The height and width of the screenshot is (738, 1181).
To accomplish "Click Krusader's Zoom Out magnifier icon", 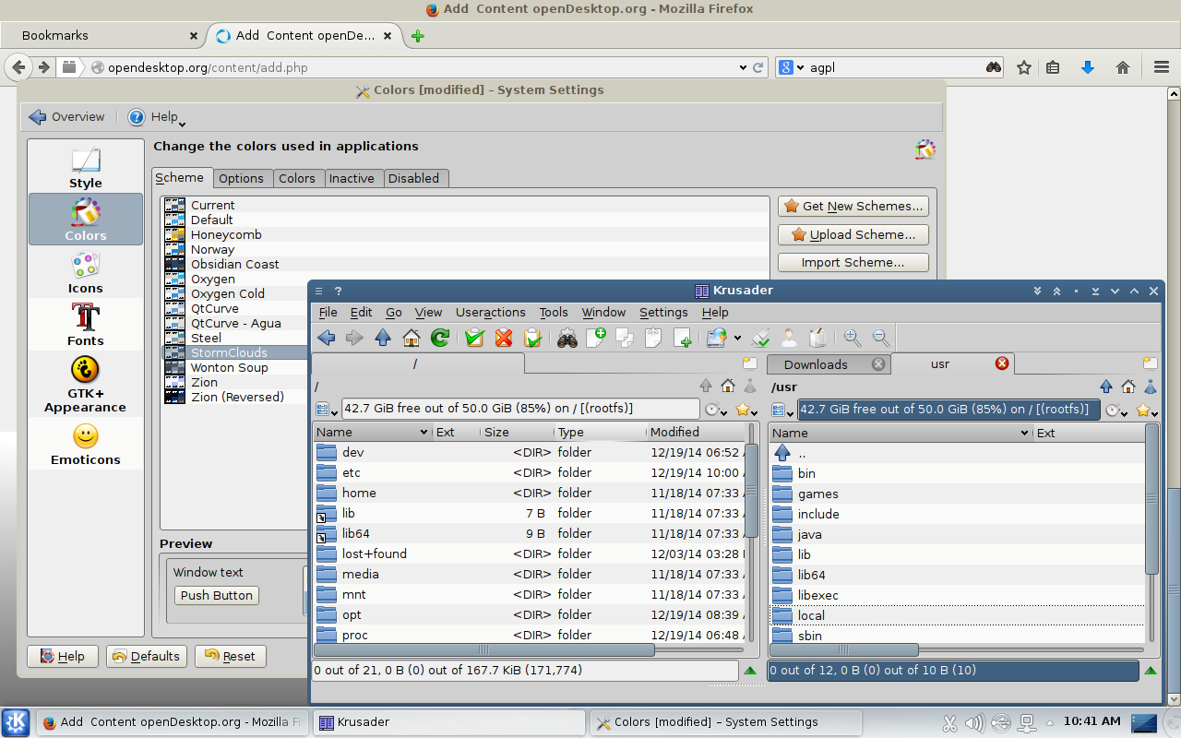I will pyautogui.click(x=881, y=338).
